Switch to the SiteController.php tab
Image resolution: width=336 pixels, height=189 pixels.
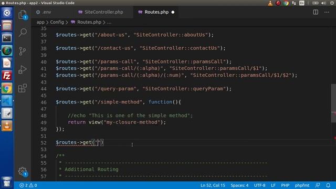[x=100, y=12]
